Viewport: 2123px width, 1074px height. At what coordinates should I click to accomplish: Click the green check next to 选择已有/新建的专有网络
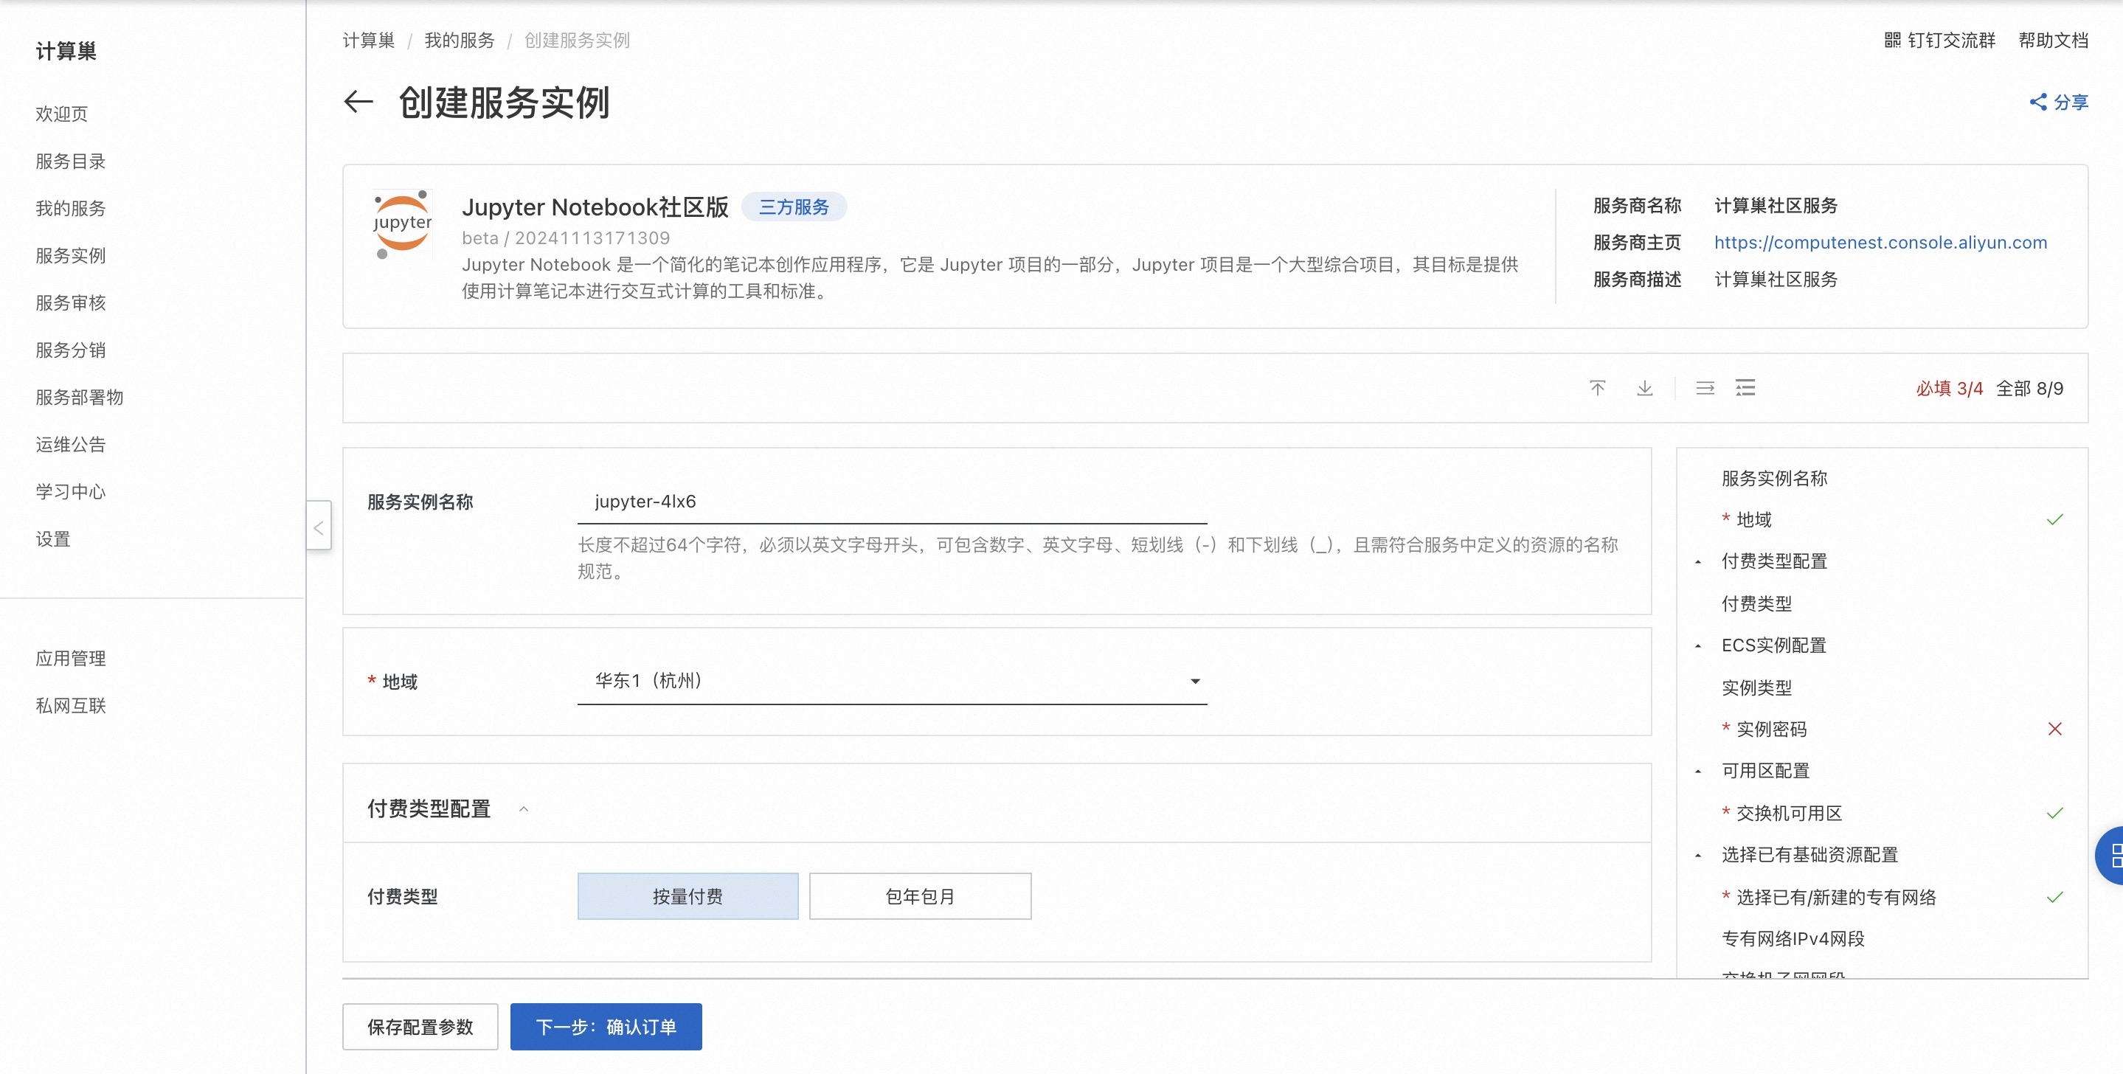[2054, 898]
